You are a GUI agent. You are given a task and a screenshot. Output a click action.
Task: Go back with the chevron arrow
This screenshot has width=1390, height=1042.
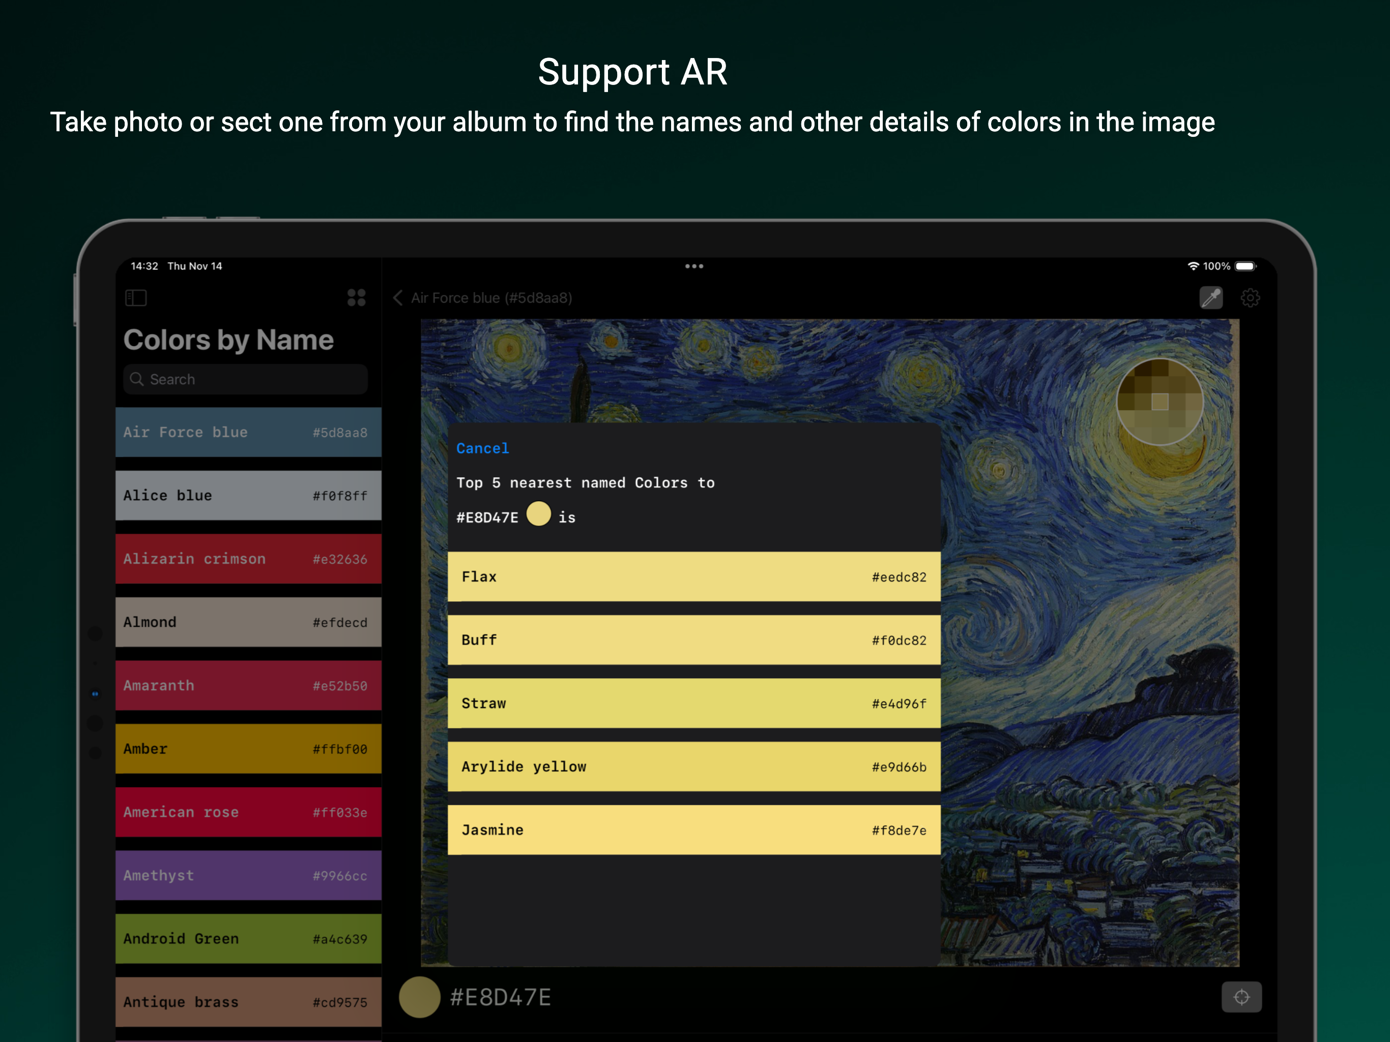(398, 298)
